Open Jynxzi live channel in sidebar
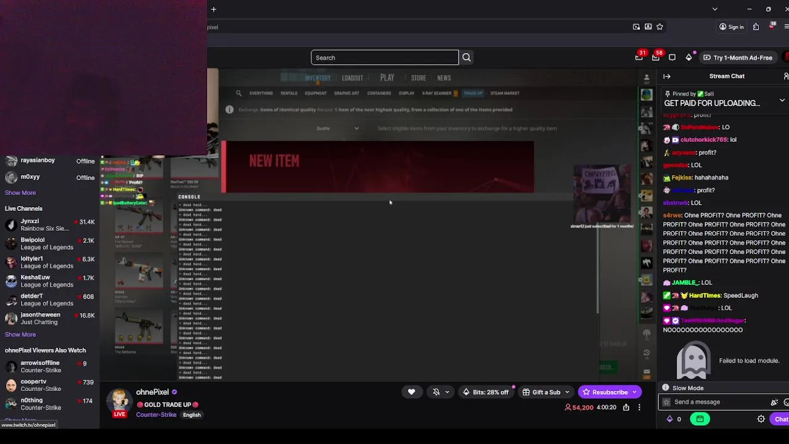 (49, 224)
